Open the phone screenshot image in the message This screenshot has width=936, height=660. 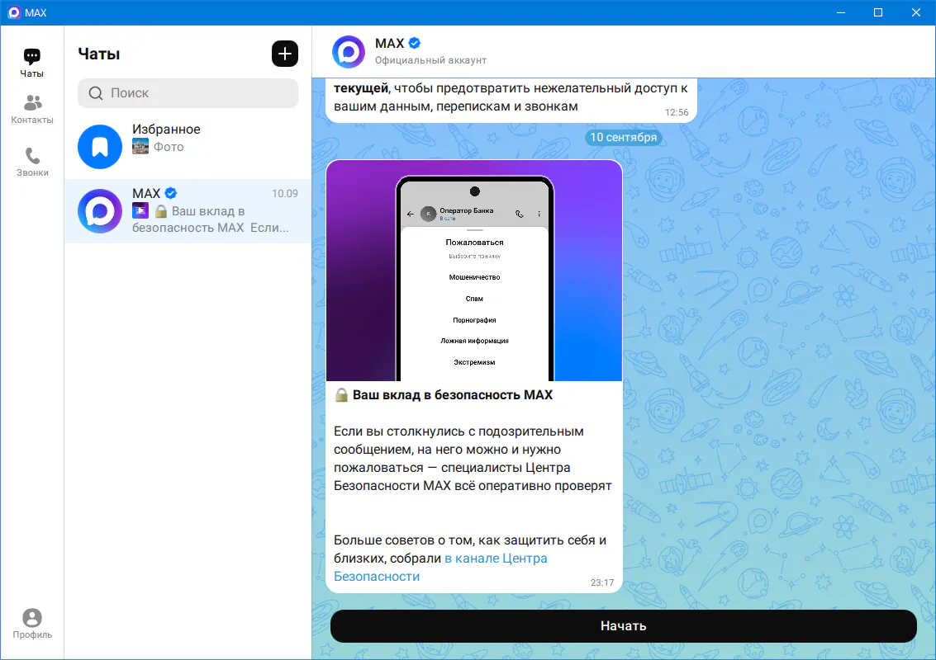(x=473, y=270)
